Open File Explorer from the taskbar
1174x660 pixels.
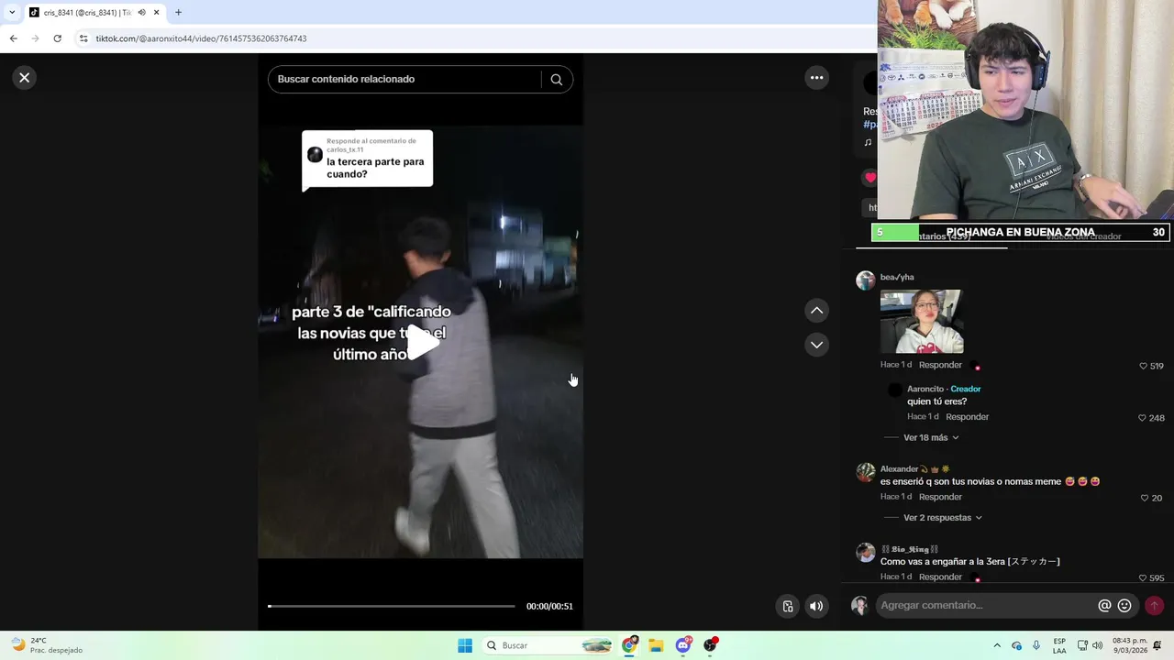pos(656,645)
